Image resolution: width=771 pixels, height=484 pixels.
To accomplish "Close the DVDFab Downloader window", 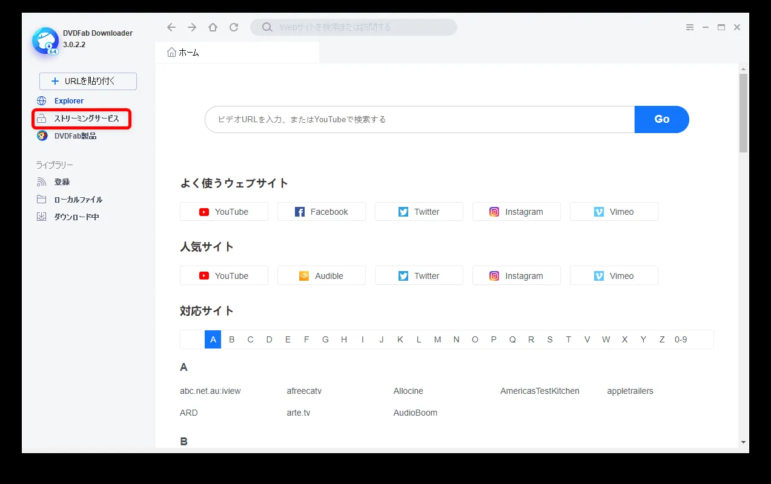I will [x=737, y=27].
